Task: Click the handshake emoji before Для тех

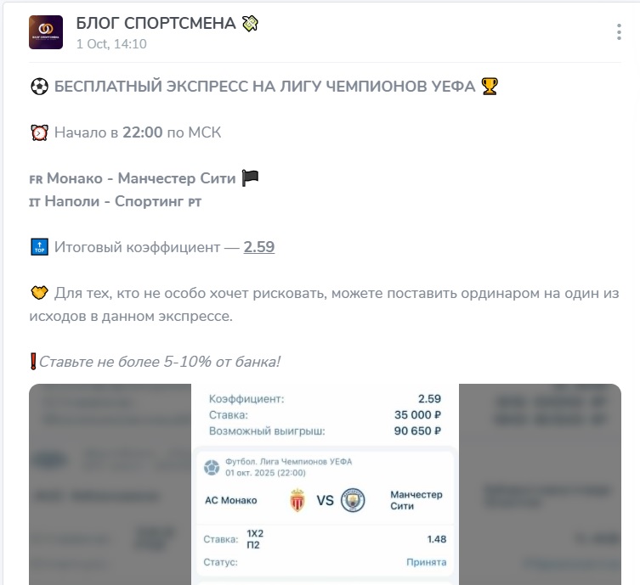Action: point(40,293)
